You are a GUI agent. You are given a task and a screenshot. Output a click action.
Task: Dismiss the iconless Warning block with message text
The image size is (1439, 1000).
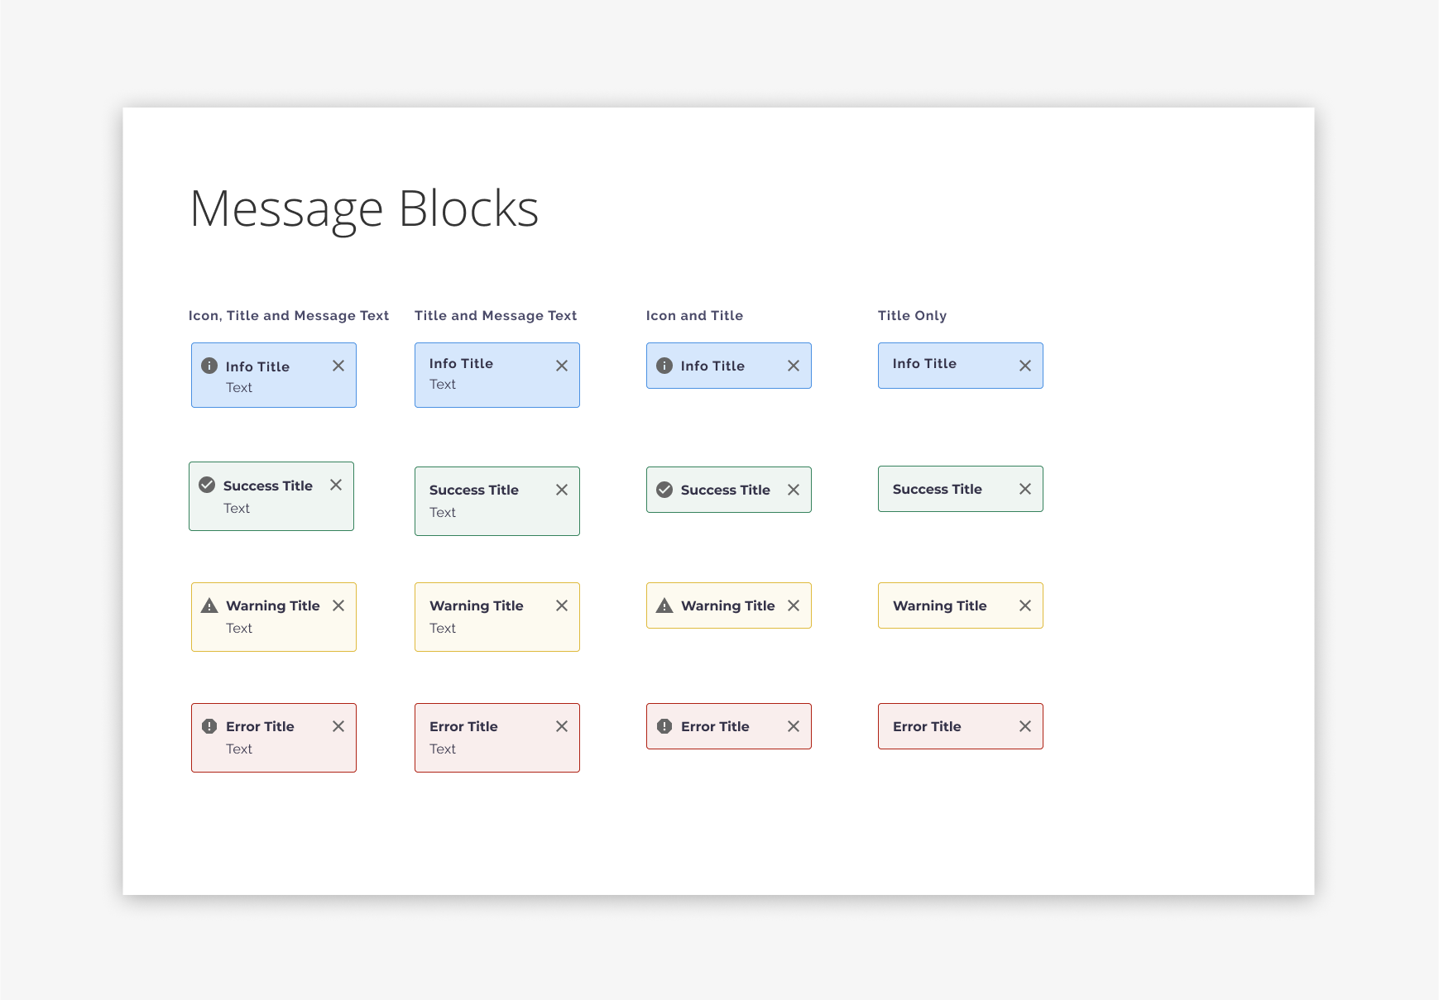point(562,605)
